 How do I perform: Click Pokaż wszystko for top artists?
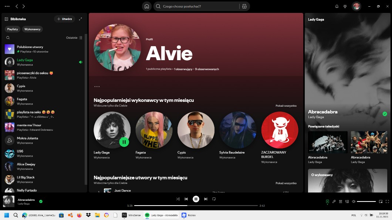point(286,106)
